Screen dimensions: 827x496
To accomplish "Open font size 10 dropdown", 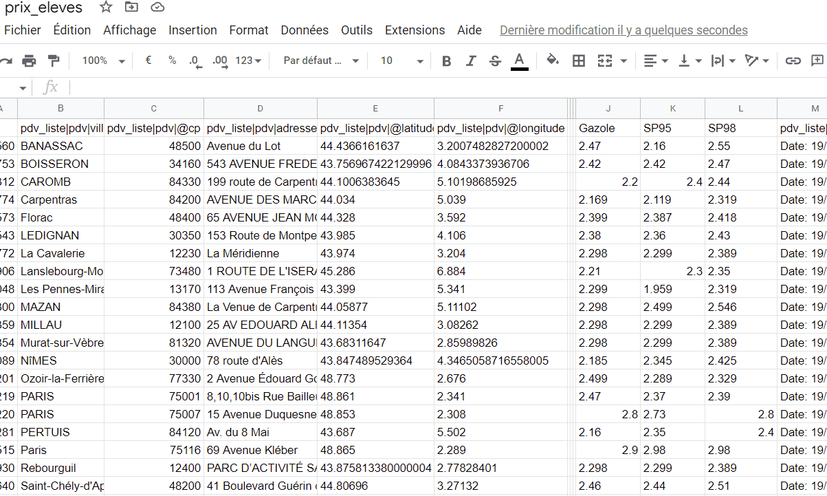I will point(402,61).
